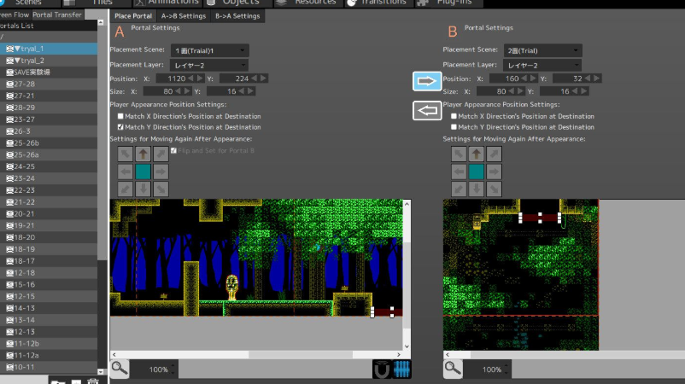
Task: Switch to Place Portal tab
Action: 132,16
